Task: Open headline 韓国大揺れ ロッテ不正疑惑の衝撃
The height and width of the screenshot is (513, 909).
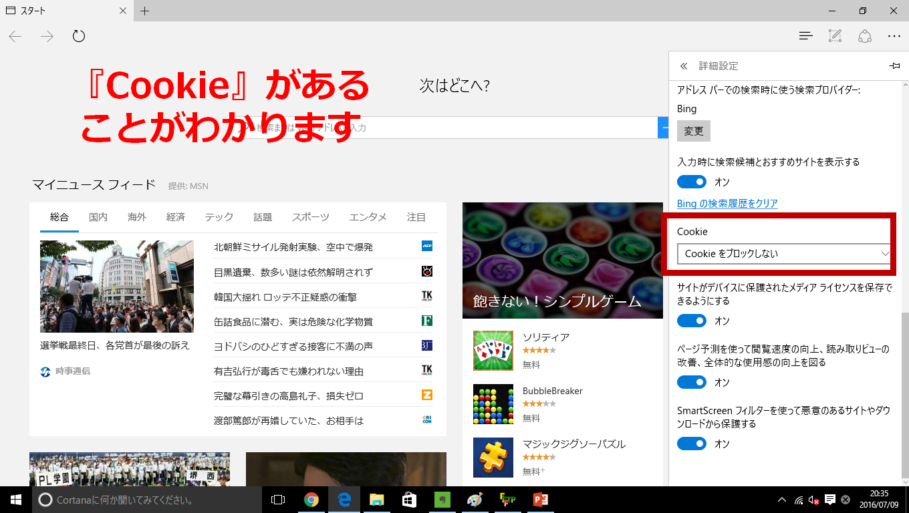Action: pos(285,297)
